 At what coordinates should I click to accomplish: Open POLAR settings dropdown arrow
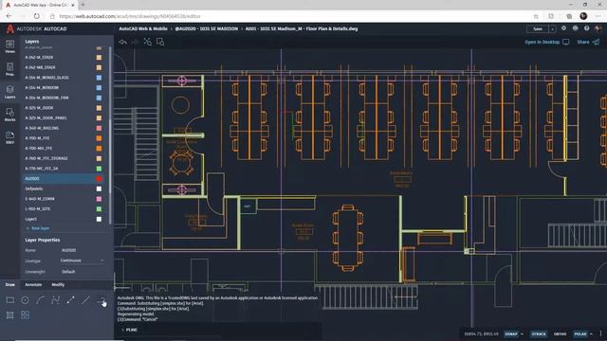[591, 334]
